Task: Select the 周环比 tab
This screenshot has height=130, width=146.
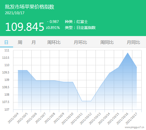Action: [54, 42]
